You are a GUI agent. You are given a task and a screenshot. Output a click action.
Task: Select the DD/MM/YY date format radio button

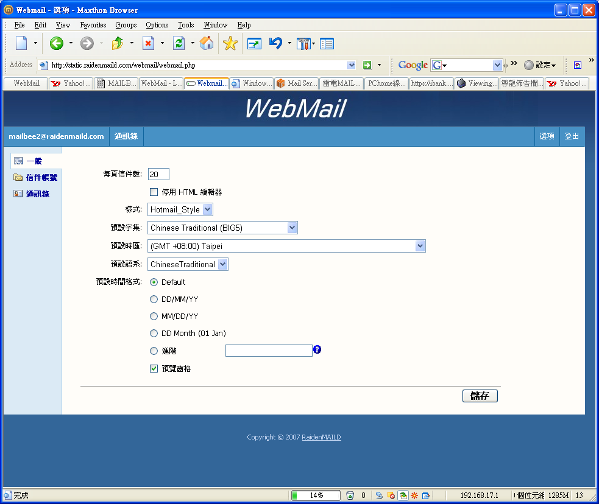click(154, 299)
